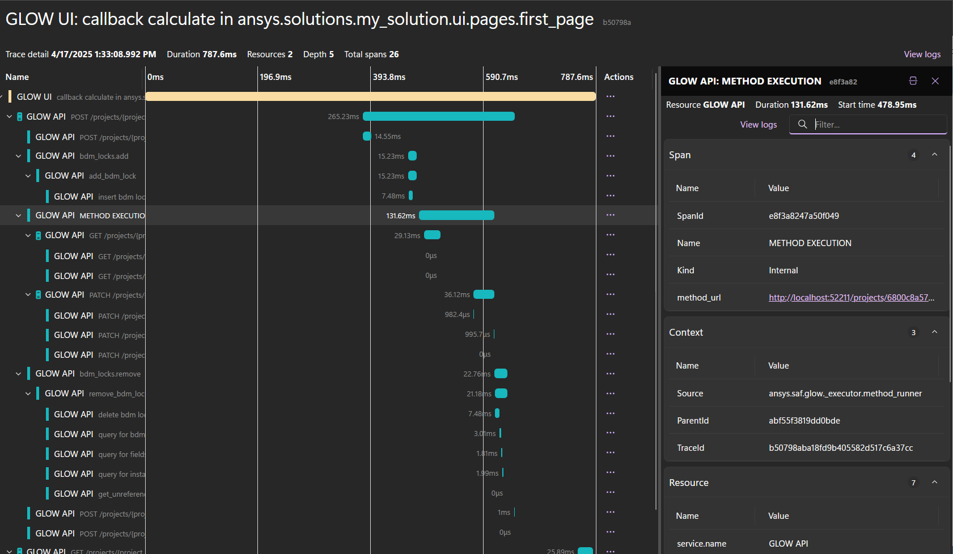Open actions menu for METHOD EXECUTION span
This screenshot has width=953, height=554.
point(610,215)
